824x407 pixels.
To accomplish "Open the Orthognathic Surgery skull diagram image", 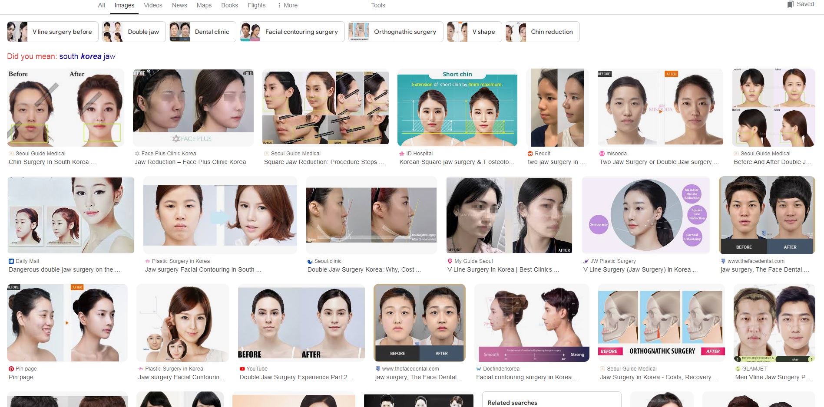I will (661, 323).
